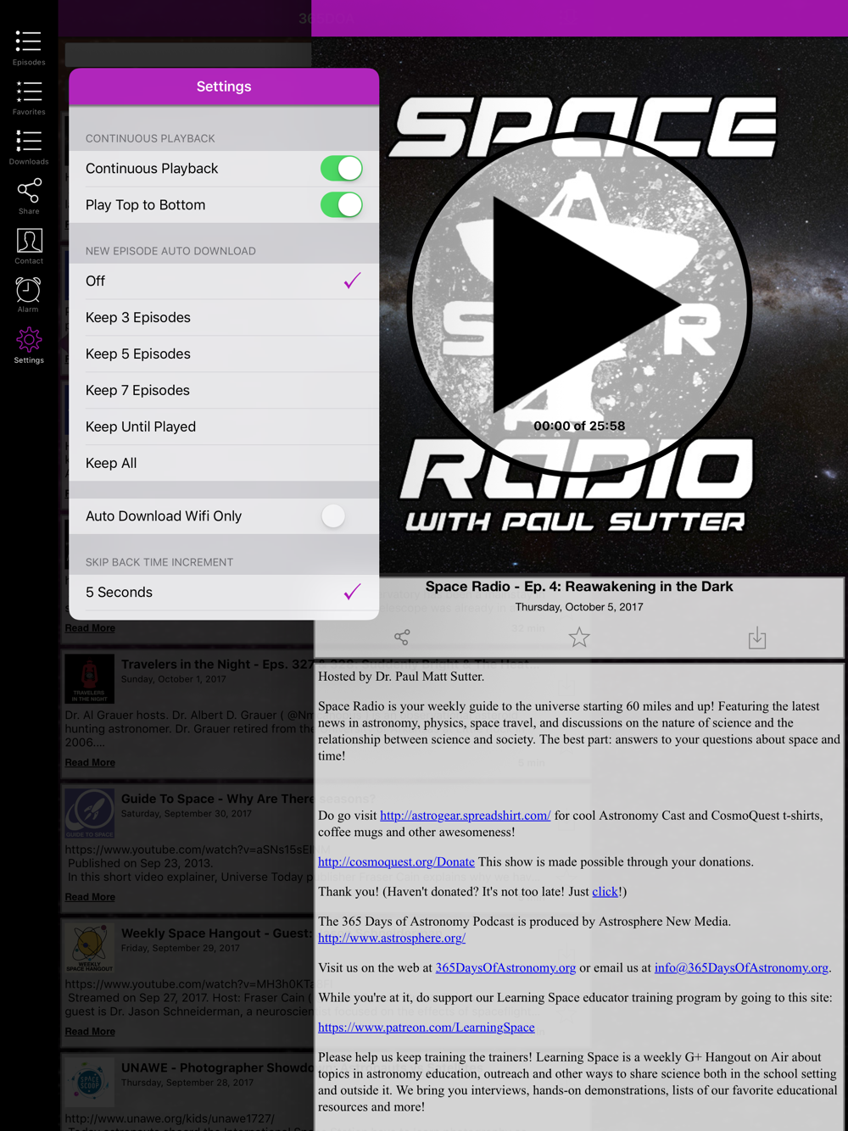Follow the 'click' donation link
The height and width of the screenshot is (1131, 848).
point(605,892)
